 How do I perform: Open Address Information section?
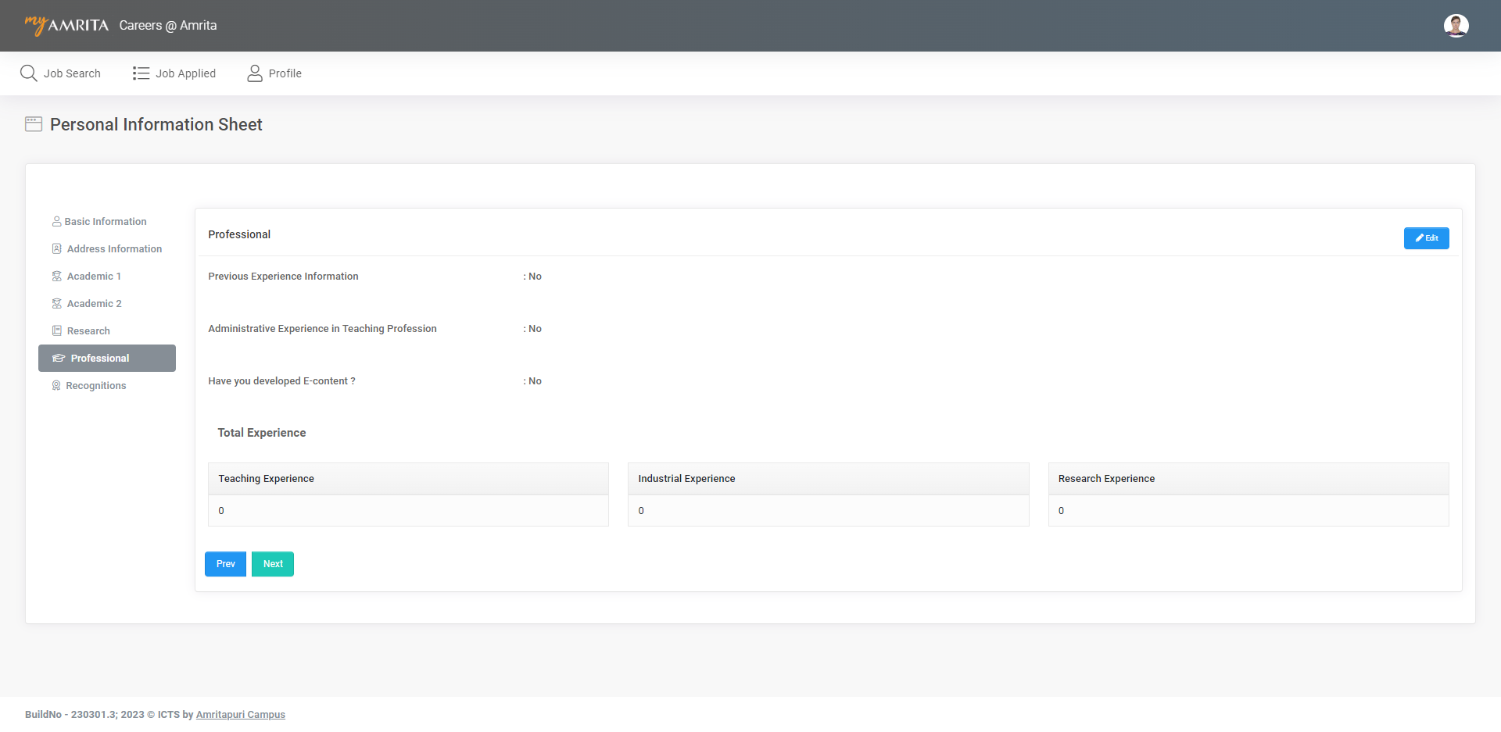click(x=114, y=249)
